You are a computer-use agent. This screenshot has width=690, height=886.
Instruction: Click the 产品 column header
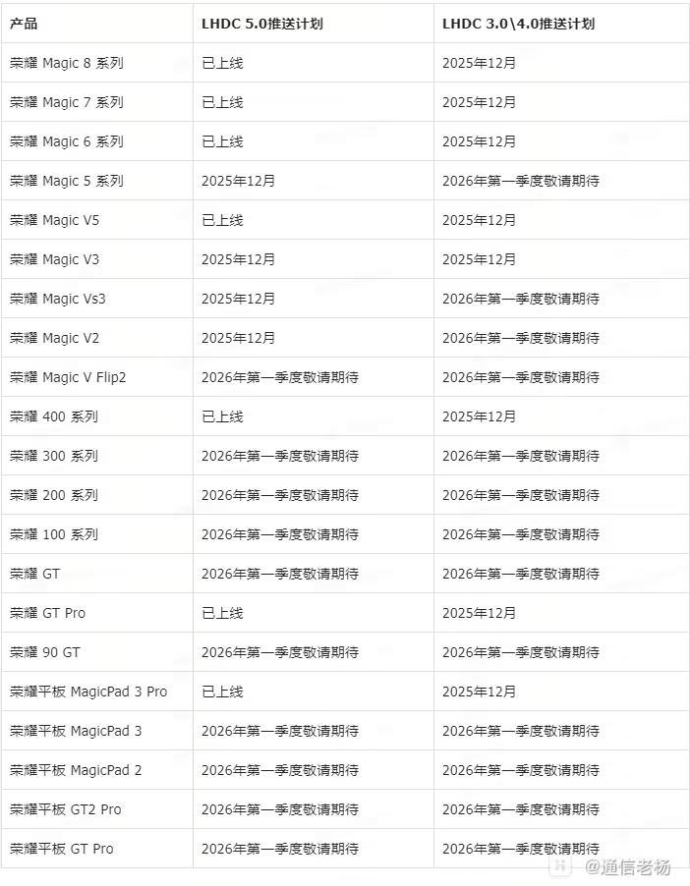pyautogui.click(x=24, y=24)
